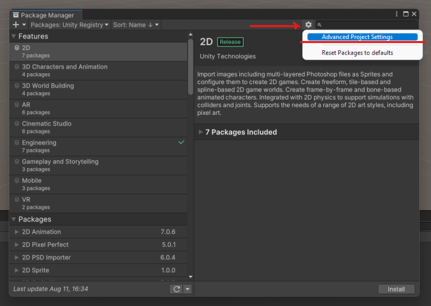Click the plus add package icon
The image size is (431, 306).
pyautogui.click(x=16, y=25)
